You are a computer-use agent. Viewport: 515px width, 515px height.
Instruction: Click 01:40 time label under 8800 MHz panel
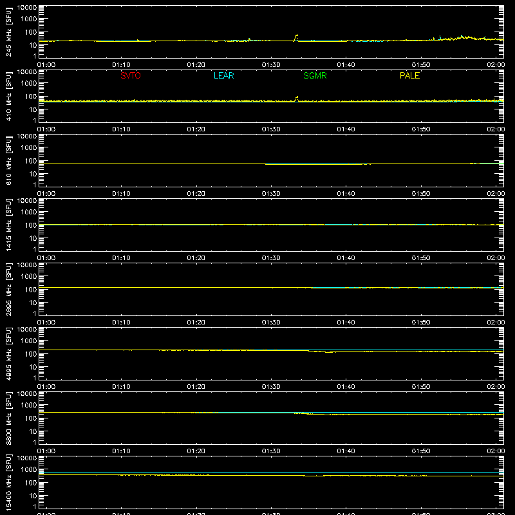pos(346,451)
